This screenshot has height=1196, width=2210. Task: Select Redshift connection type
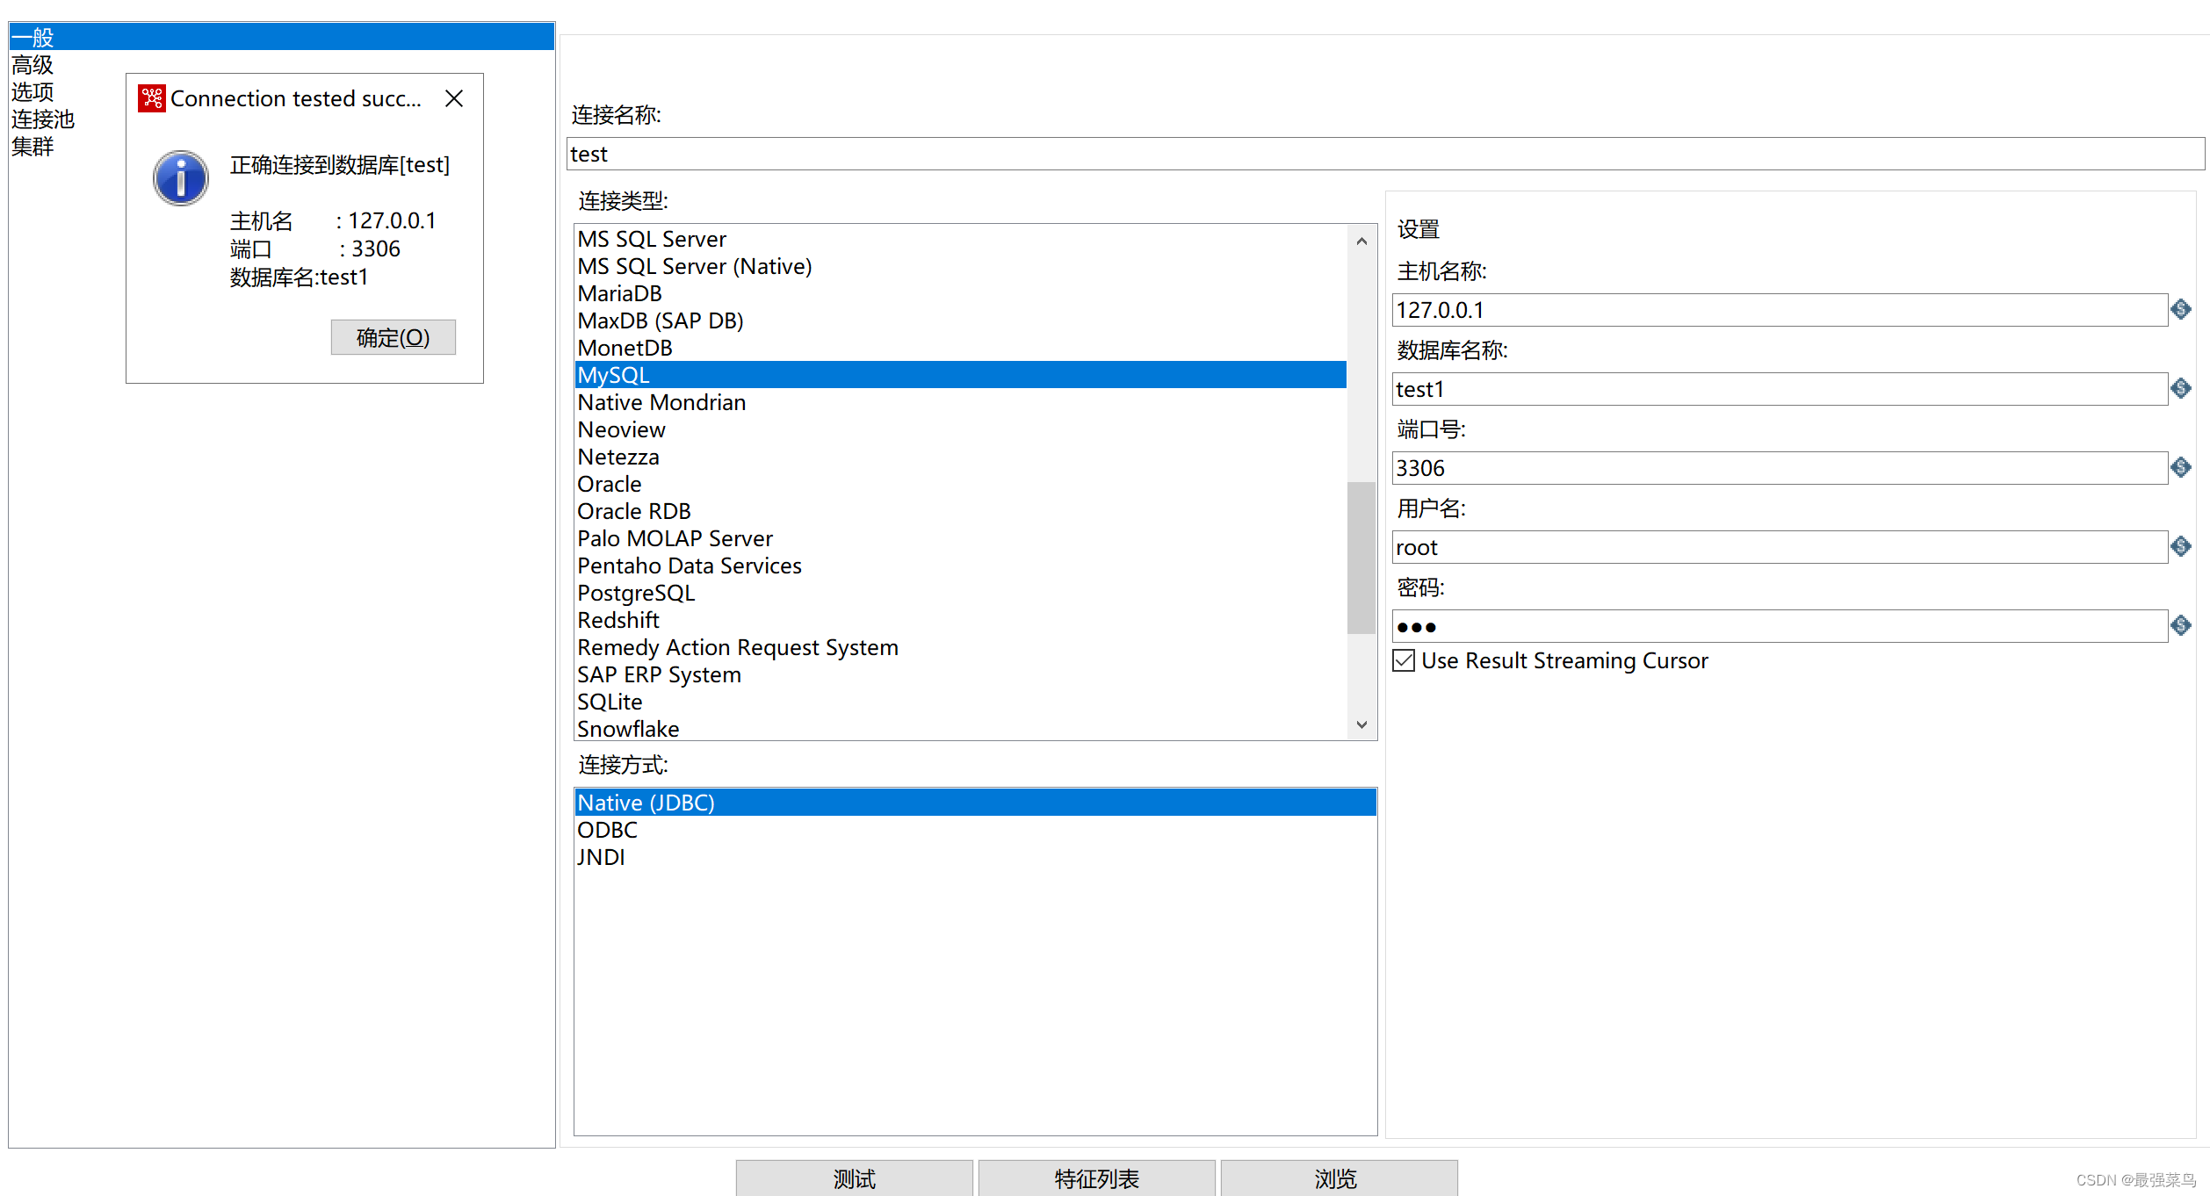coord(960,620)
